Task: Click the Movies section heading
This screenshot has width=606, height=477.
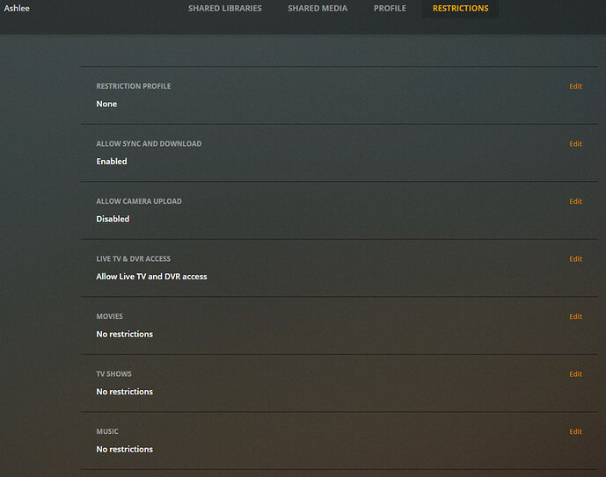Action: [x=109, y=316]
